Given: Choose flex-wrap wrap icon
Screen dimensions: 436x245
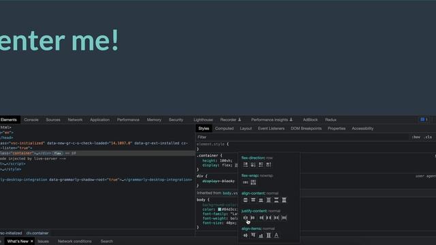Looking at the screenshot, I should (253, 182).
